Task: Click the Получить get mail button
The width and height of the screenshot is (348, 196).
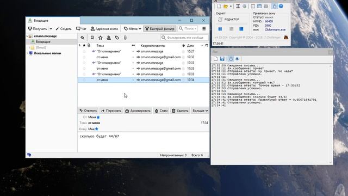Action: tap(38, 29)
